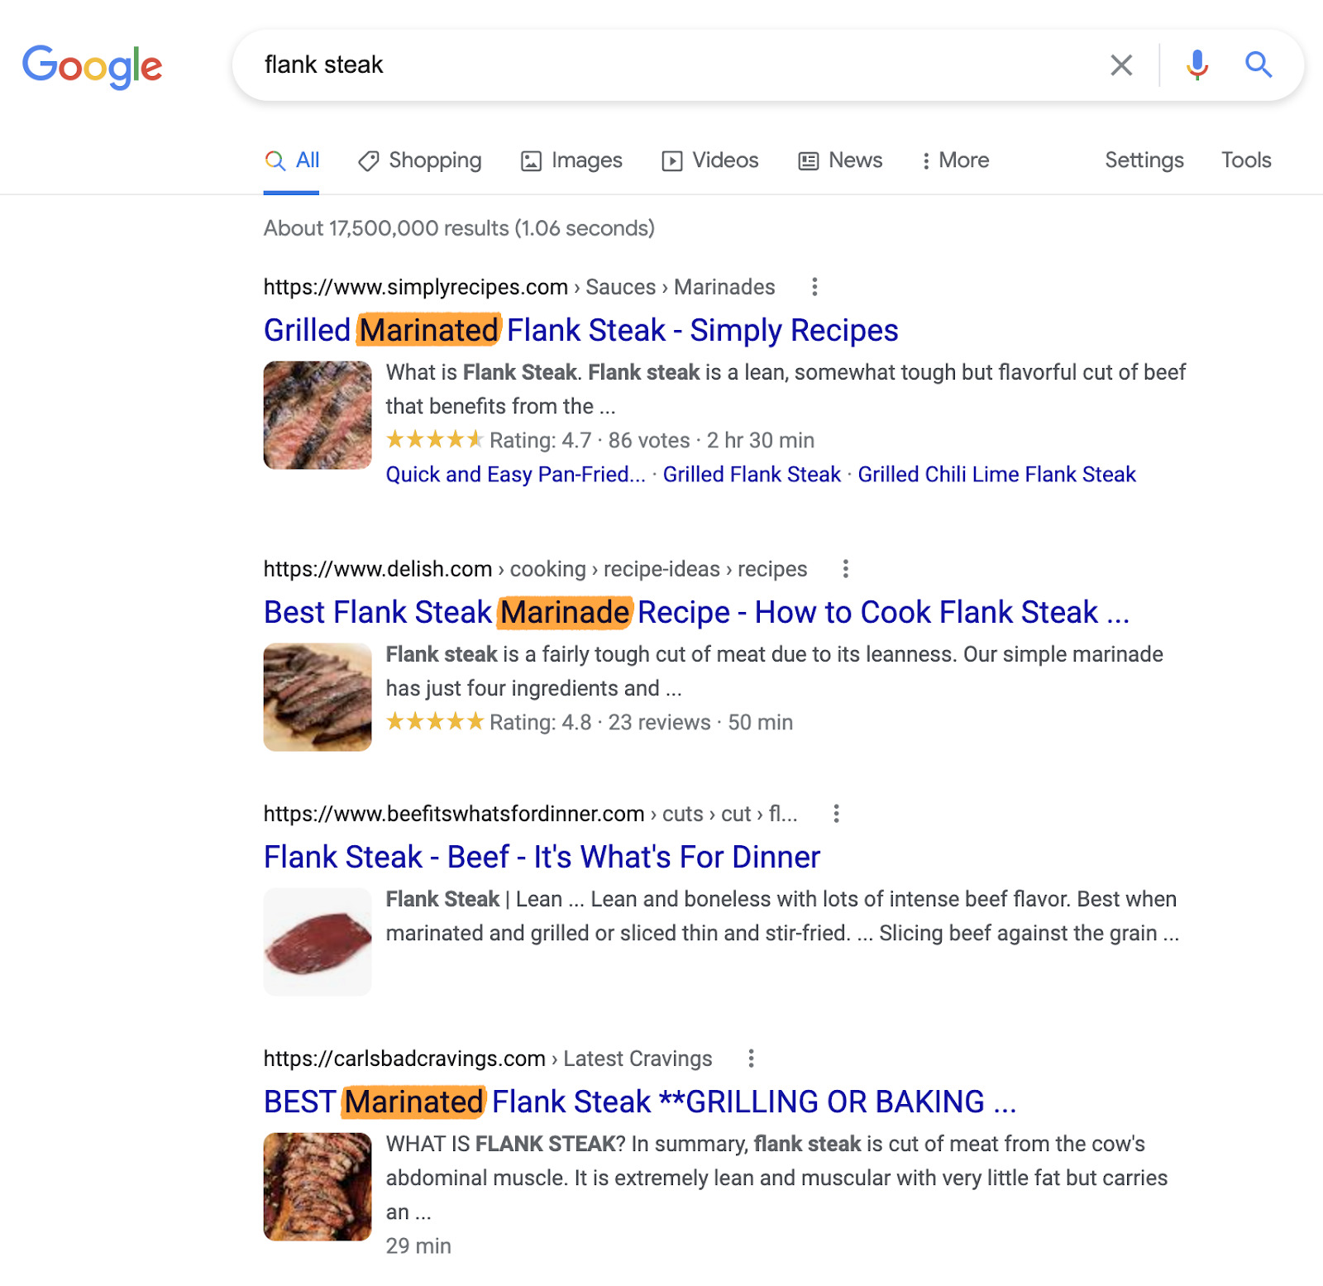Viewport: 1323px width, 1286px height.
Task: Open Flank Steak - Beef - It's What's For Dinner
Action: point(542,858)
